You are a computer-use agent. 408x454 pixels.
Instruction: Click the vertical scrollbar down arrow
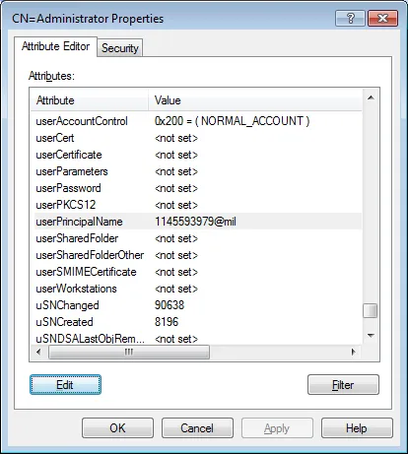coord(371,336)
